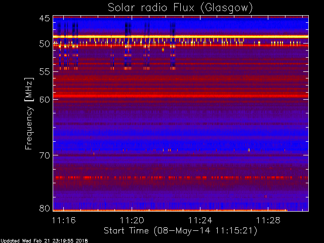This screenshot has width=324, height=243.
Task: Click the 55 MHz tick label
Action: 45,72
